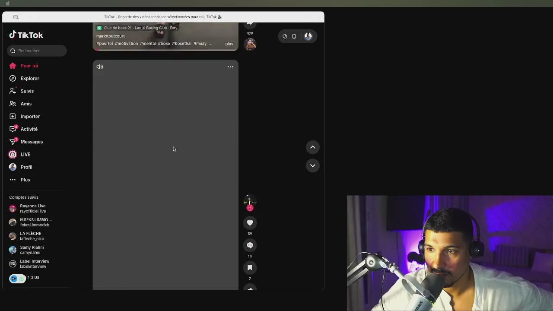
Task: Click the 10 comments count
Action: coord(250,256)
